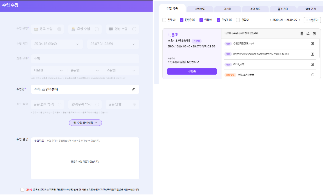This screenshot has height=196, width=323.
Task: Switch to the 수업 활동 tab
Action: point(200,9)
